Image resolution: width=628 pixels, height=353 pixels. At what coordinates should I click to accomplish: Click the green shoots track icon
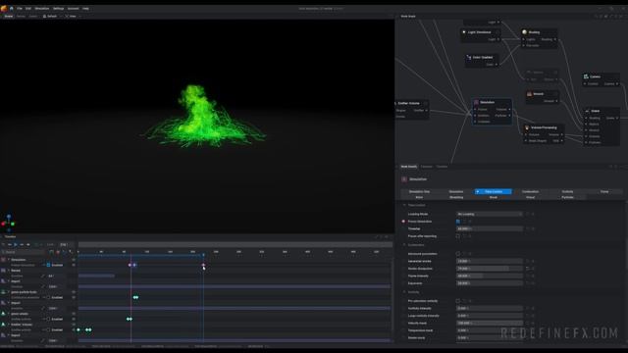(x=3, y=314)
